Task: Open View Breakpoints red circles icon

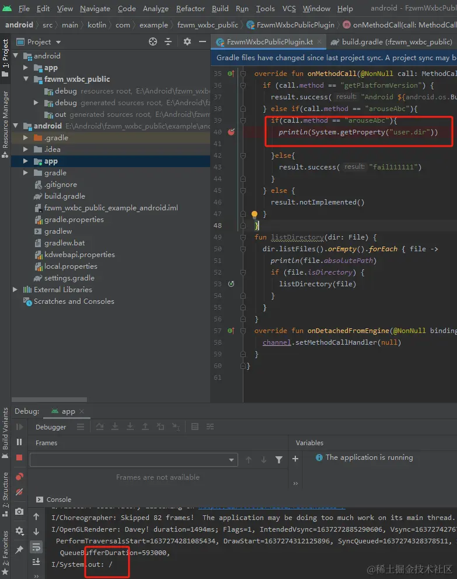Action: tap(19, 477)
